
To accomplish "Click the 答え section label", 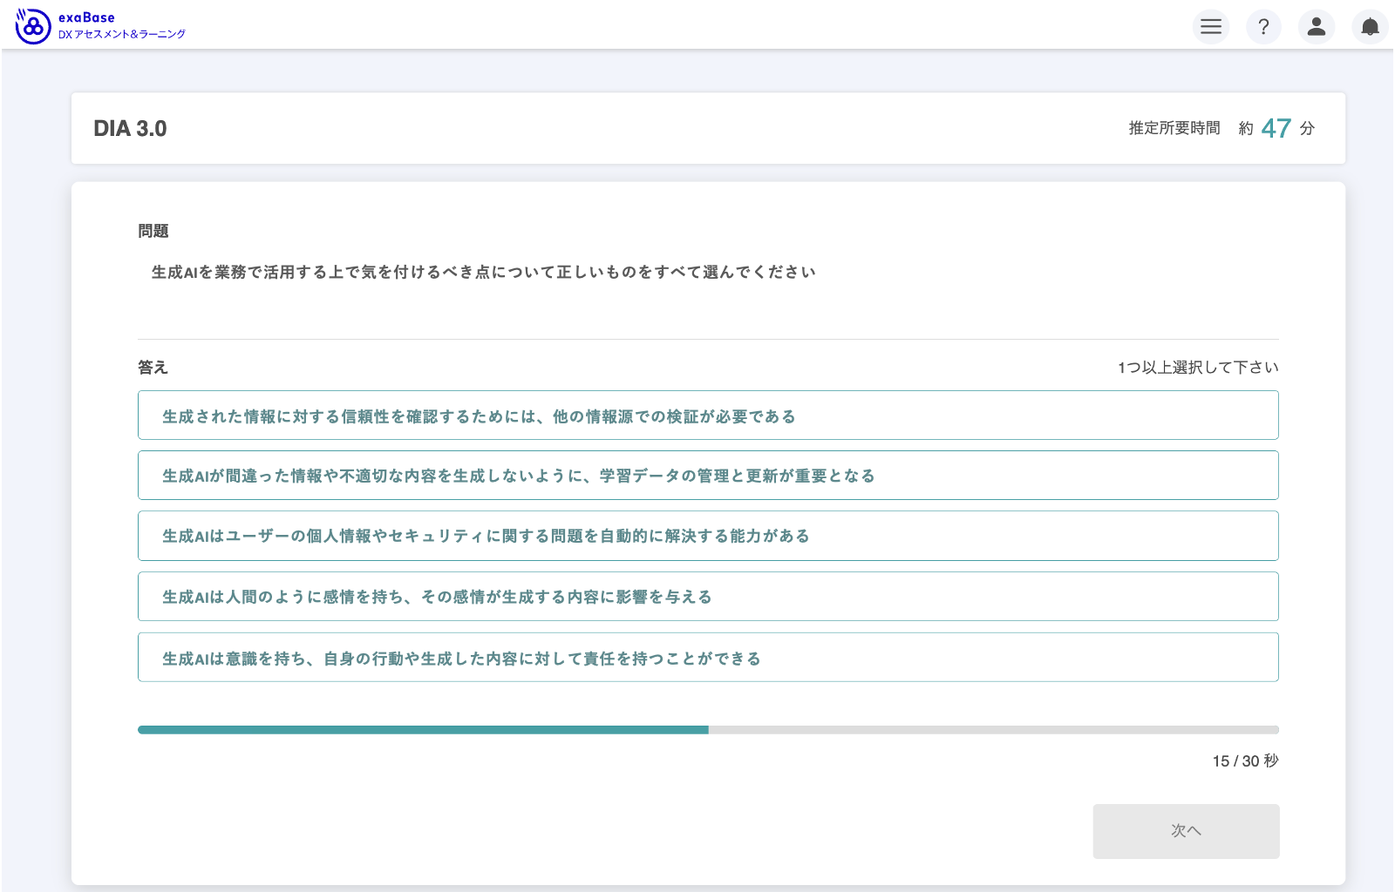I will [153, 368].
